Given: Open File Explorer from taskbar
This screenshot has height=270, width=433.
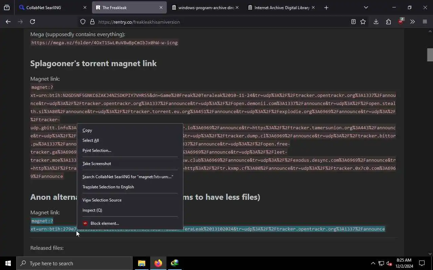Looking at the screenshot, I should coord(141,263).
